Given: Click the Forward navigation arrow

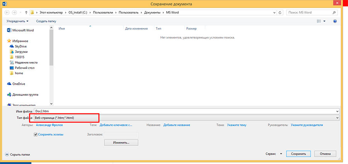Looking at the screenshot, I should tap(14, 13).
